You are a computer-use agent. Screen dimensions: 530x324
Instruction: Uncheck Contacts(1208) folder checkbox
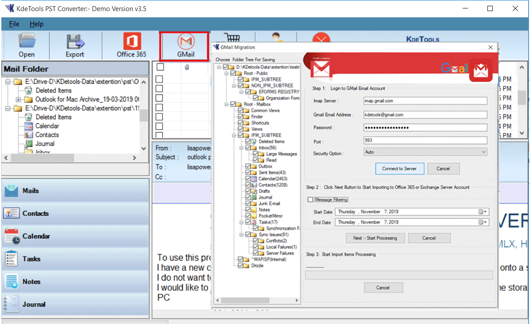coord(248,185)
